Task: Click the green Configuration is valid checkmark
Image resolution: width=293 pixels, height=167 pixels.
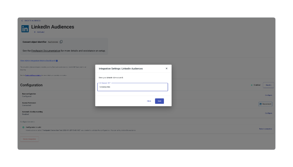Action: pyautogui.click(x=24, y=128)
